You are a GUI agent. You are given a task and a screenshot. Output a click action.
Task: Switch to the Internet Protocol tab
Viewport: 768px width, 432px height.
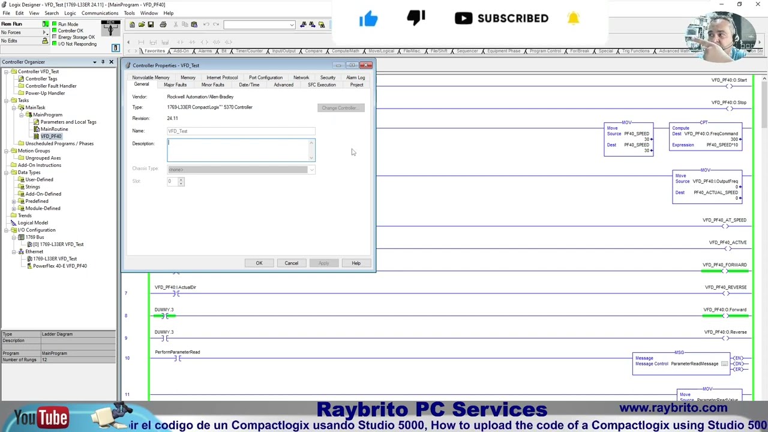[x=222, y=77]
